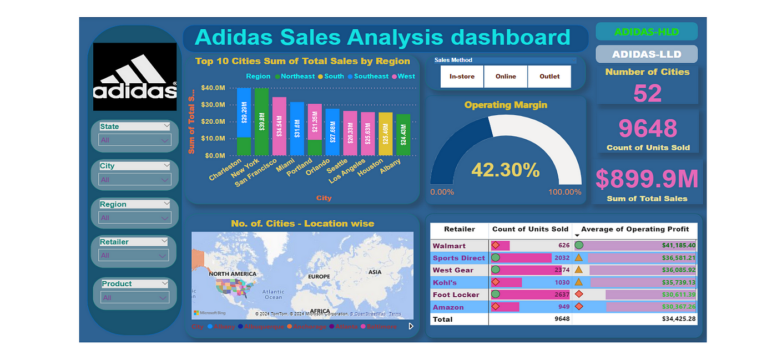The height and width of the screenshot is (345, 777).
Task: Select the Houston bar in chart
Action: (x=385, y=134)
